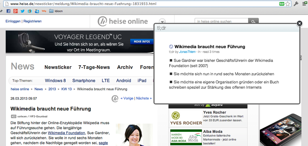Select the Android topic
308x146 pixels.
tap(124, 81)
